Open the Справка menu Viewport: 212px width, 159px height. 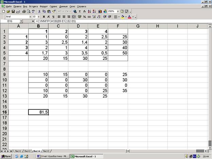point(82,6)
